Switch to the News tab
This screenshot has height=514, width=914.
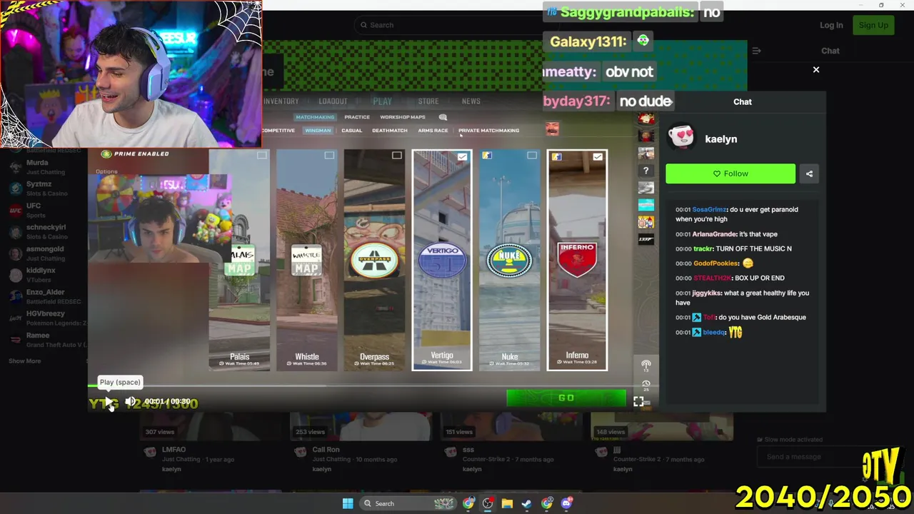(x=471, y=101)
